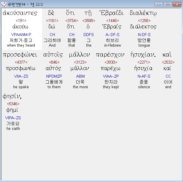This screenshot has height=182, width=183.
Task: Open Strong's number <1446>
Action: pos(112,21)
